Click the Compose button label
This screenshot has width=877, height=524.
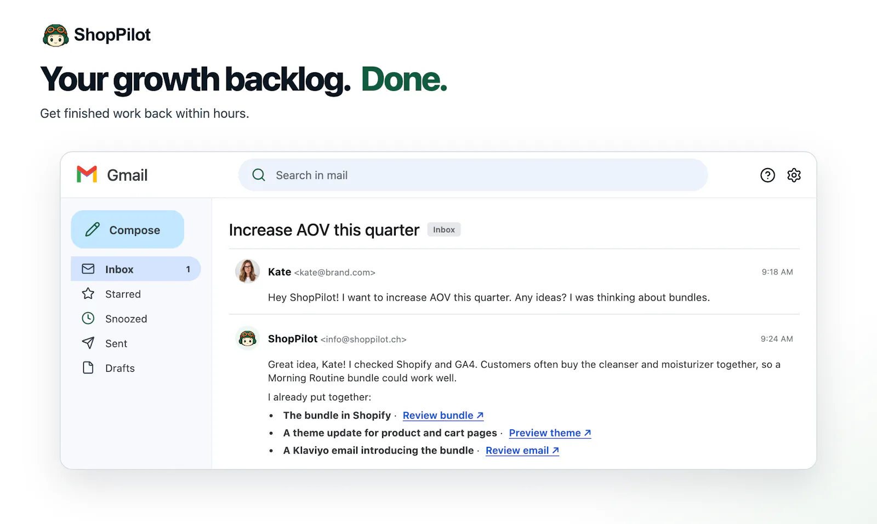[135, 230]
